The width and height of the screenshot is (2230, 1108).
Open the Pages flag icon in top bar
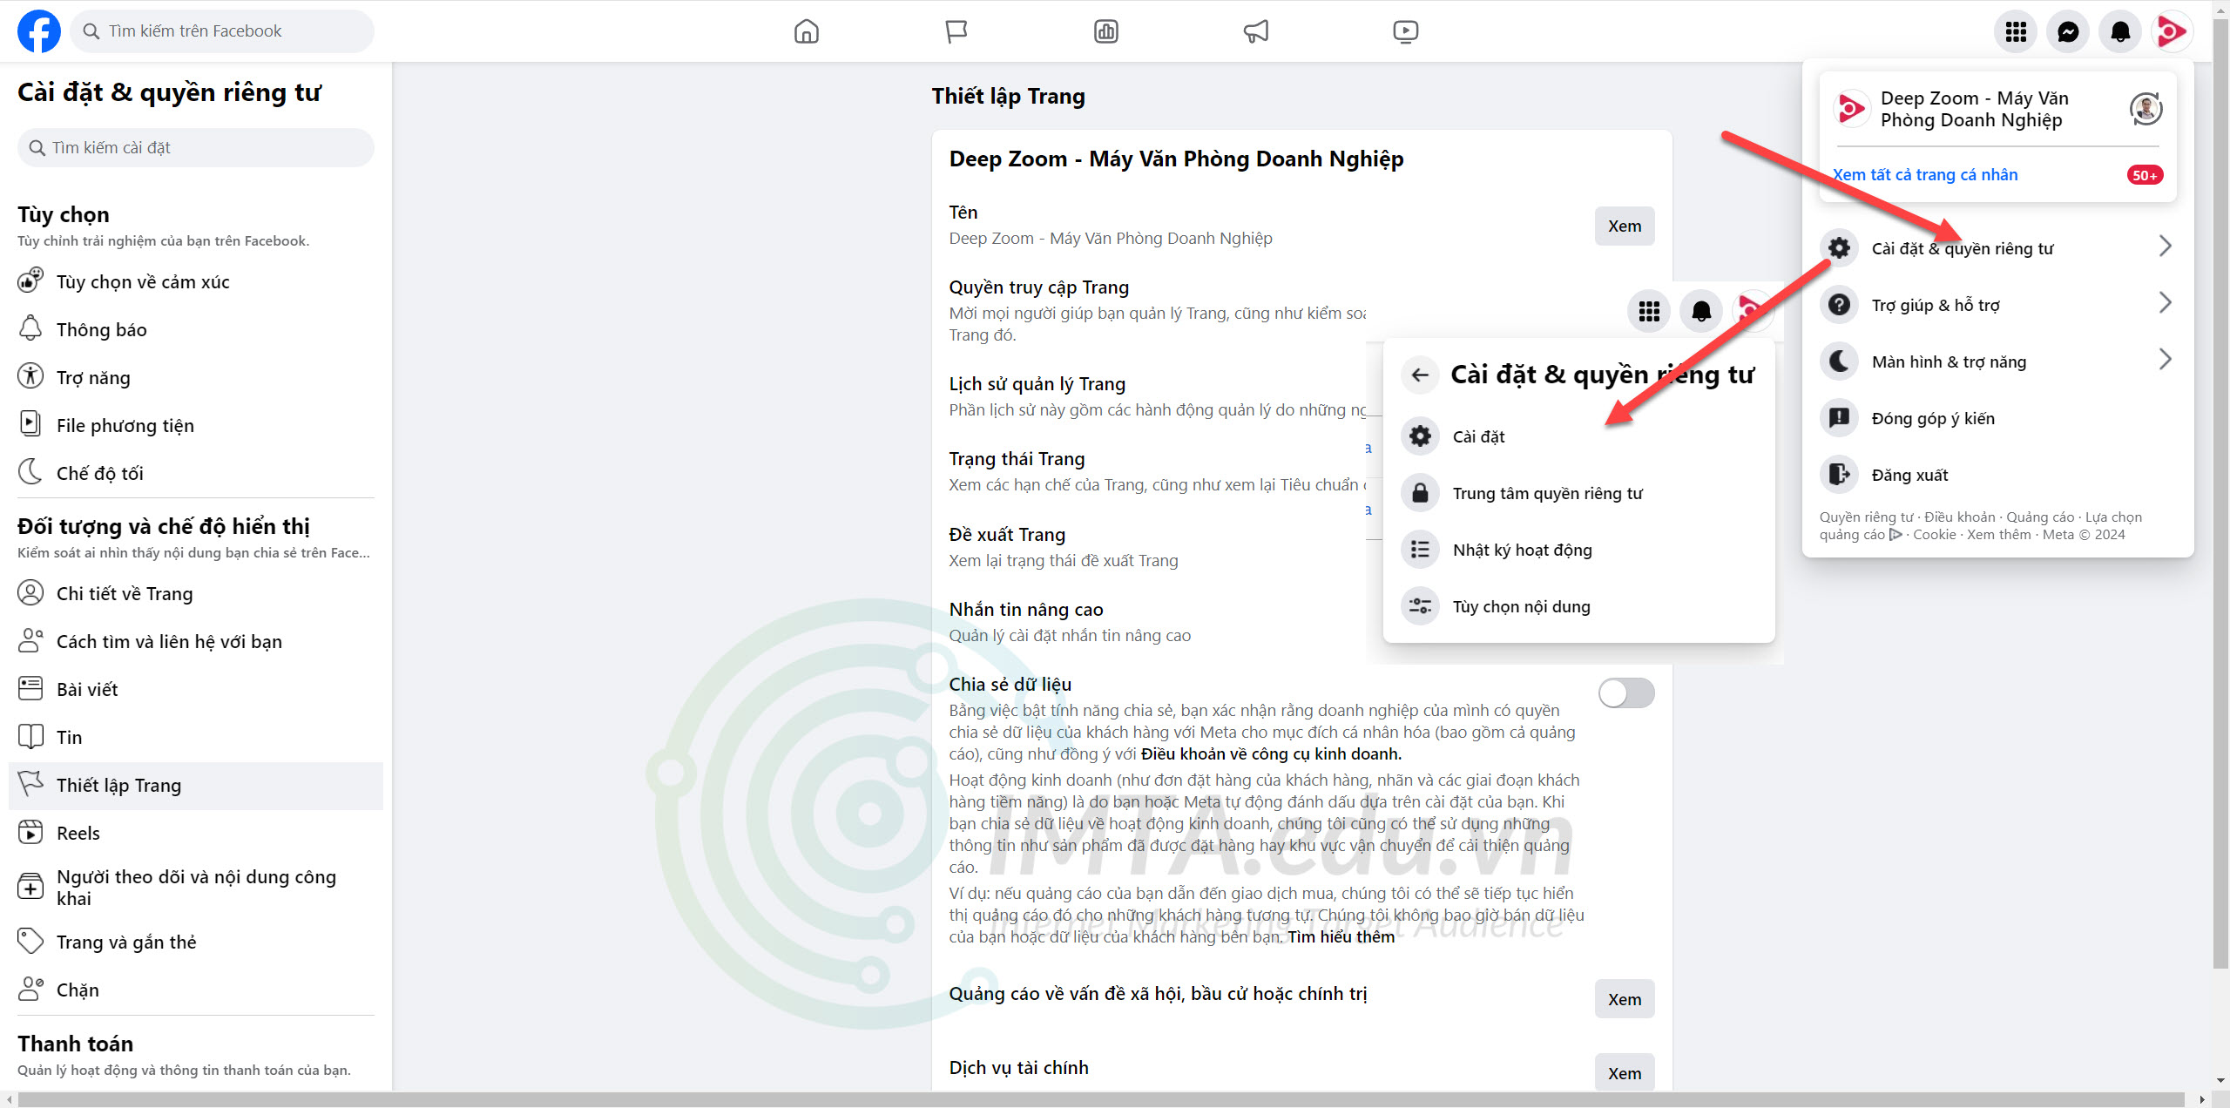(x=956, y=31)
